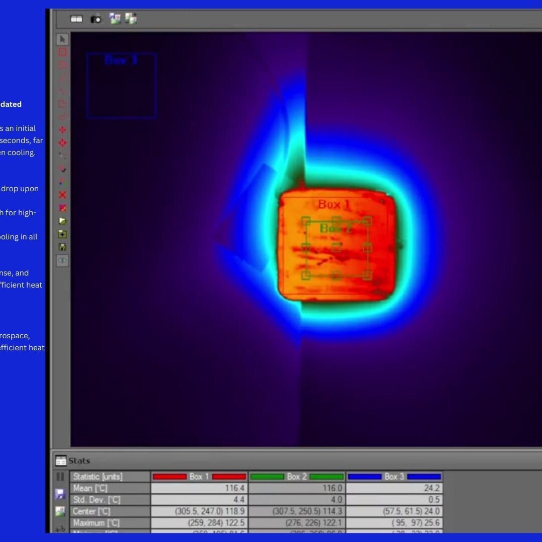The height and width of the screenshot is (542, 542).
Task: Click the folder with plus add-ROI icon
Action: point(63,234)
